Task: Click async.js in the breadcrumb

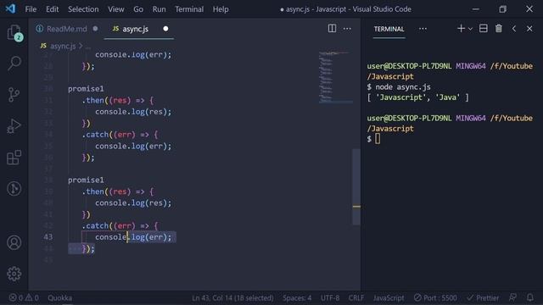Action: pyautogui.click(x=63, y=46)
